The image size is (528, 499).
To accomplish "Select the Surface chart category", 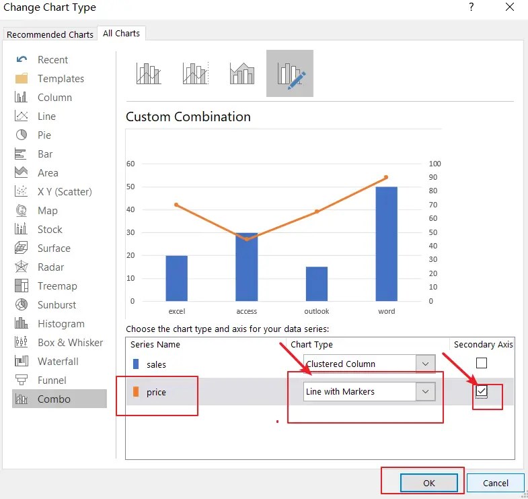I will (54, 248).
